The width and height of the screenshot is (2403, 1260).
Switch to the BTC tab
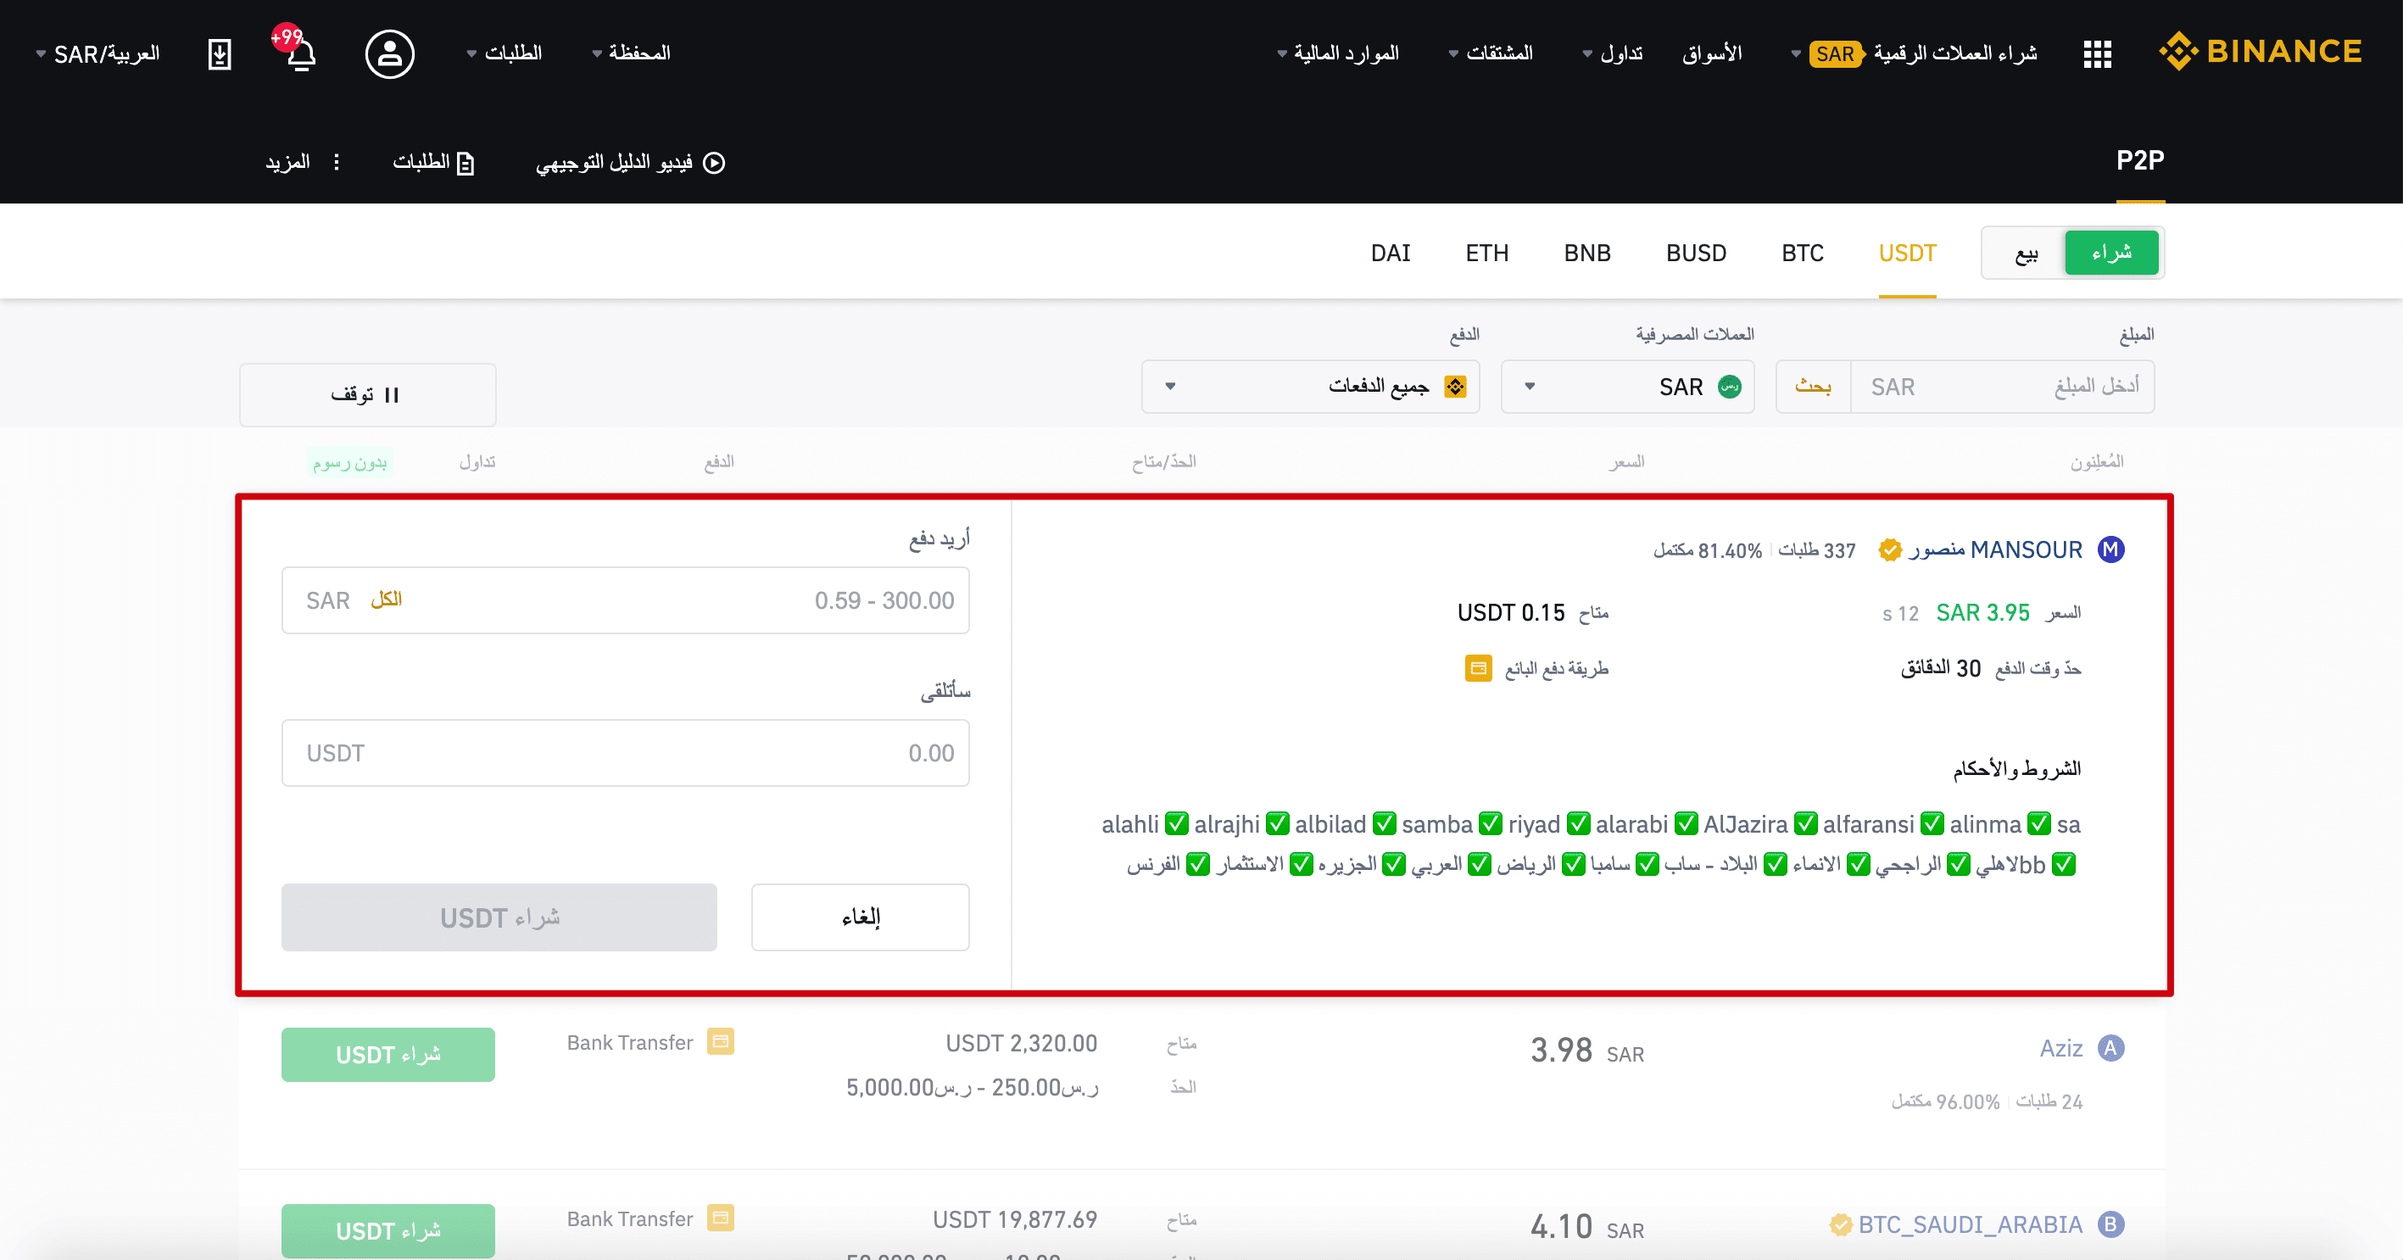1803,253
